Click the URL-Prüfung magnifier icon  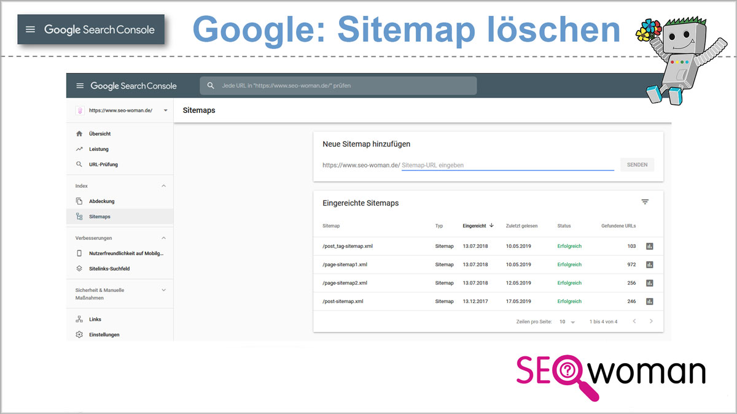pos(79,164)
